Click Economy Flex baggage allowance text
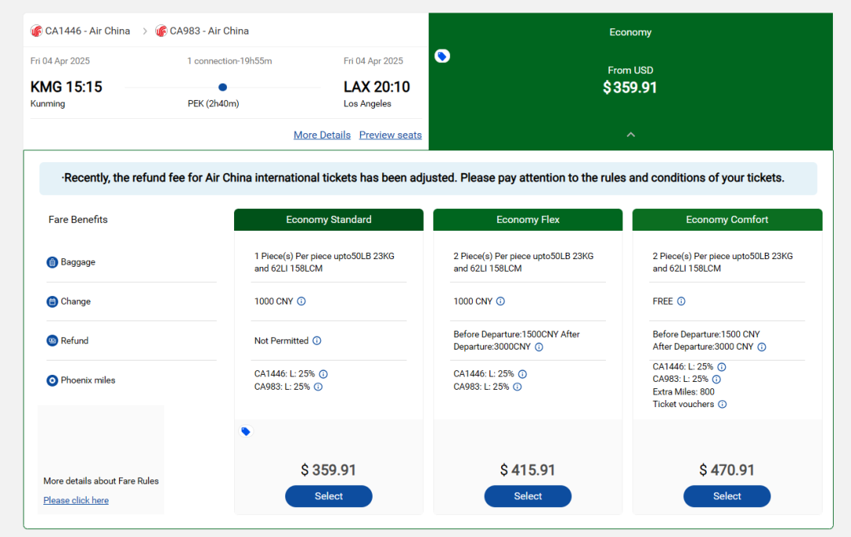 pyautogui.click(x=524, y=262)
